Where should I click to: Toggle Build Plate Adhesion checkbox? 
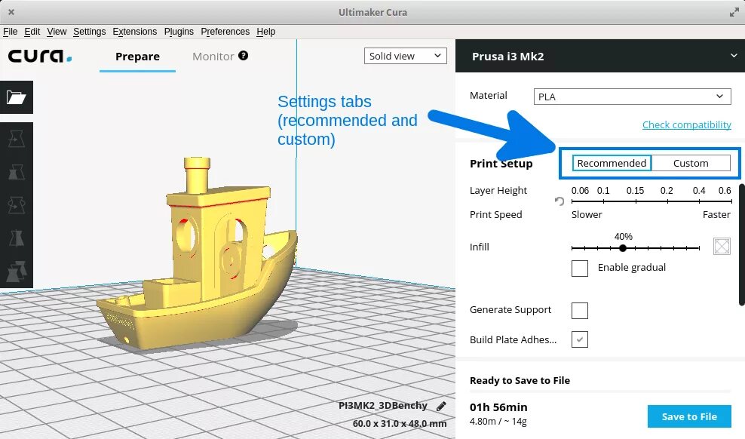[x=580, y=339]
